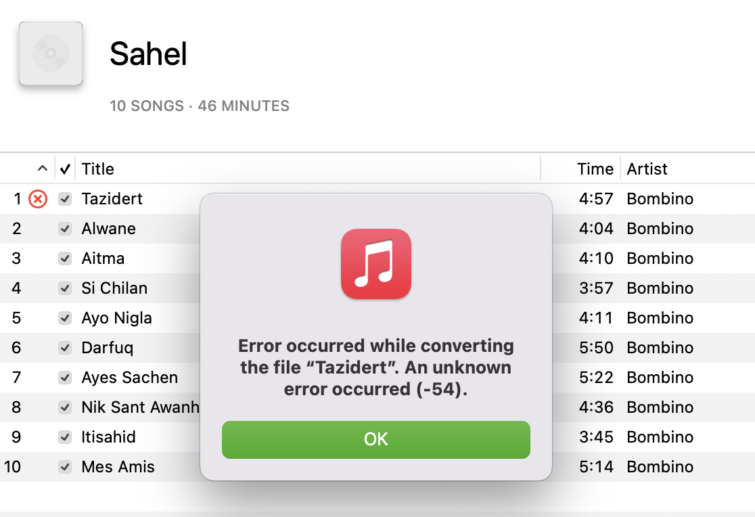This screenshot has width=755, height=517.
Task: Click the red error icon beside Tazidert
Action: (38, 199)
